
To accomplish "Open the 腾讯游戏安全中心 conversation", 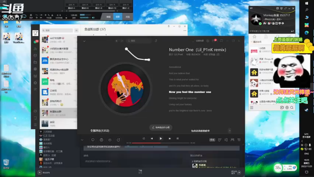I will pos(58,61).
